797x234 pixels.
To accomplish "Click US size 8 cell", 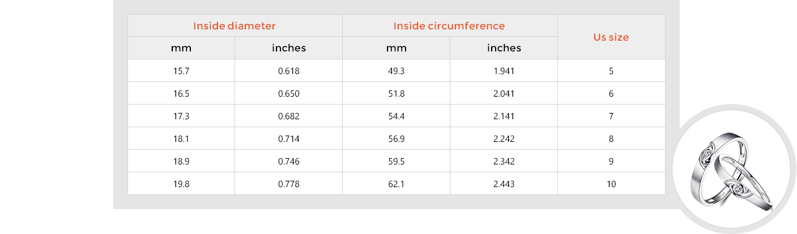I will [x=611, y=139].
